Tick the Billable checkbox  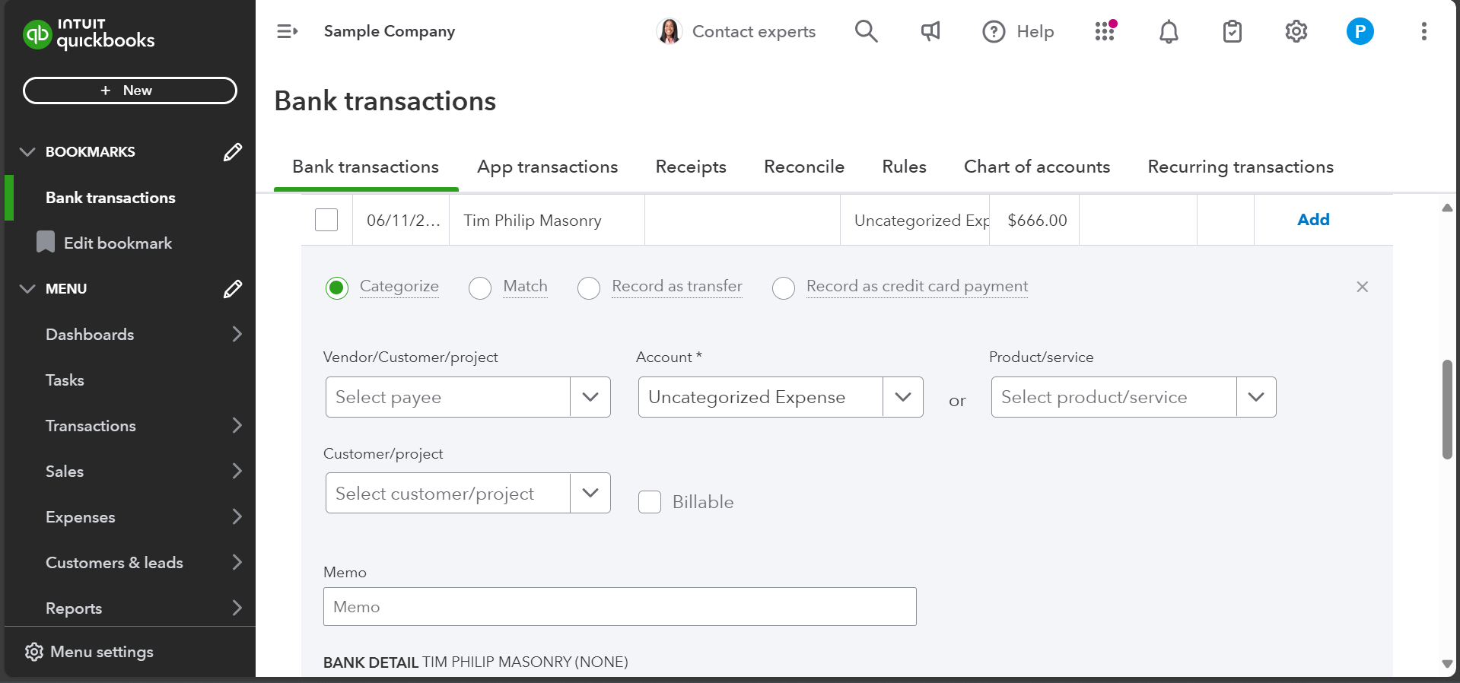[650, 502]
